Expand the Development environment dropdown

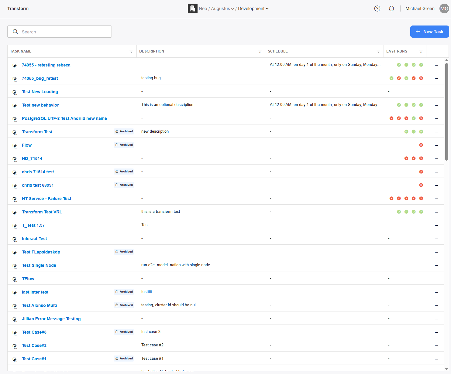[x=253, y=8]
